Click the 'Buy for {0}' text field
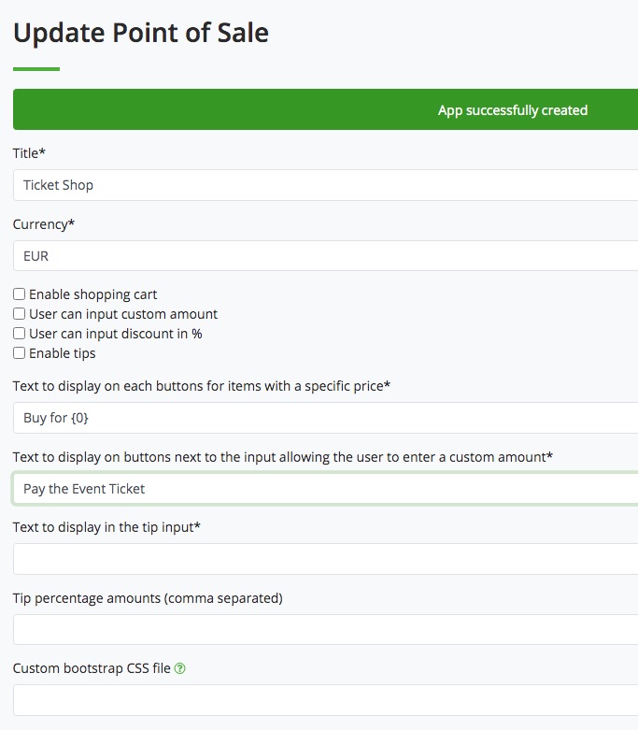This screenshot has width=638, height=730. [325, 418]
